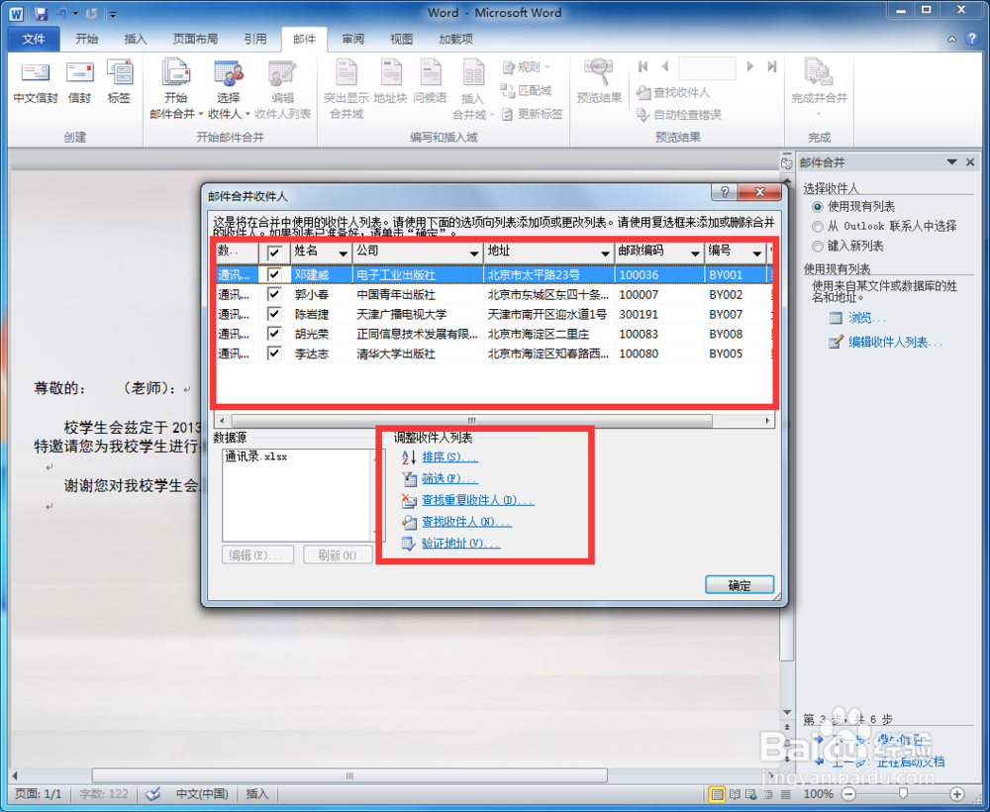Open the 公司 column filter dropdown
Screen dimensions: 990x812
point(474,254)
